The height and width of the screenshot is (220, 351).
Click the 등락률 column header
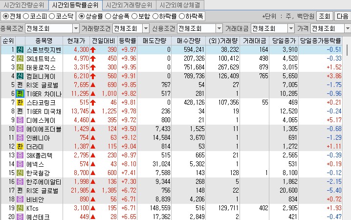point(128,41)
